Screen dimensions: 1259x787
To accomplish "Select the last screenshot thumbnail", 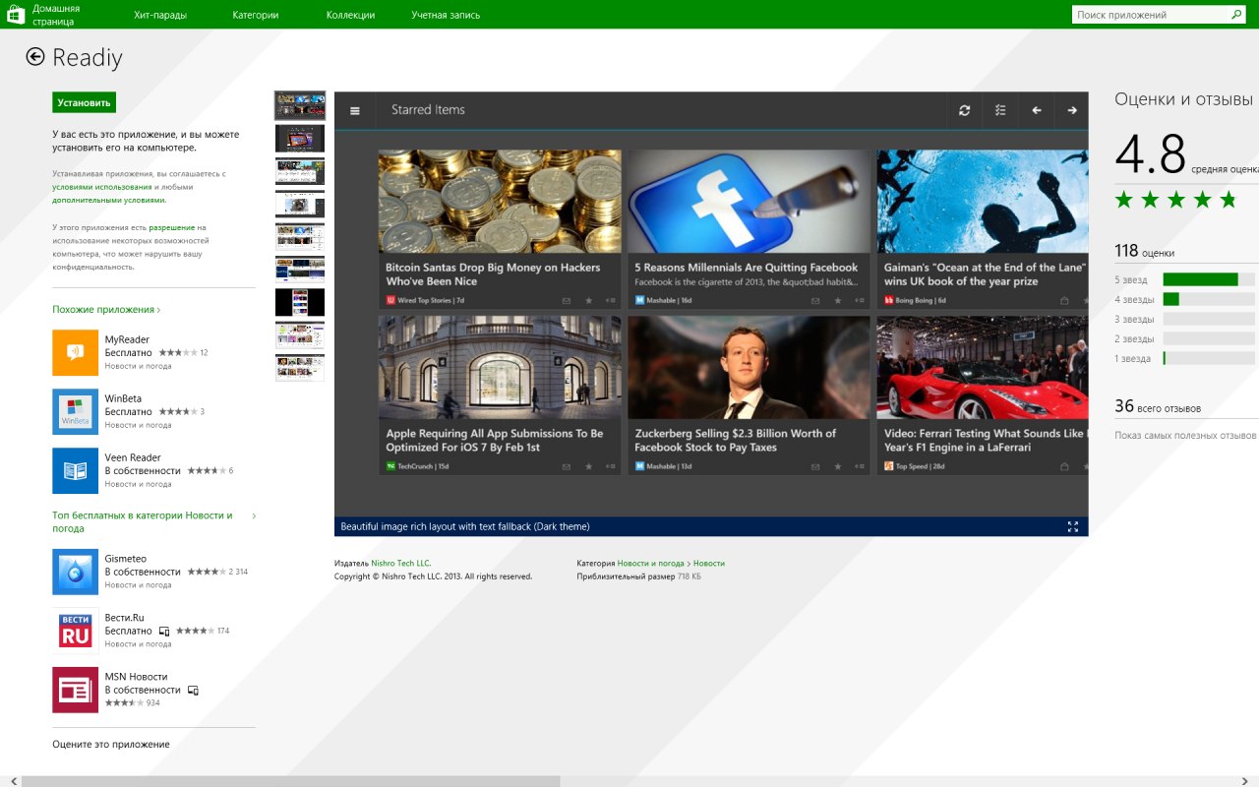I will pos(300,368).
